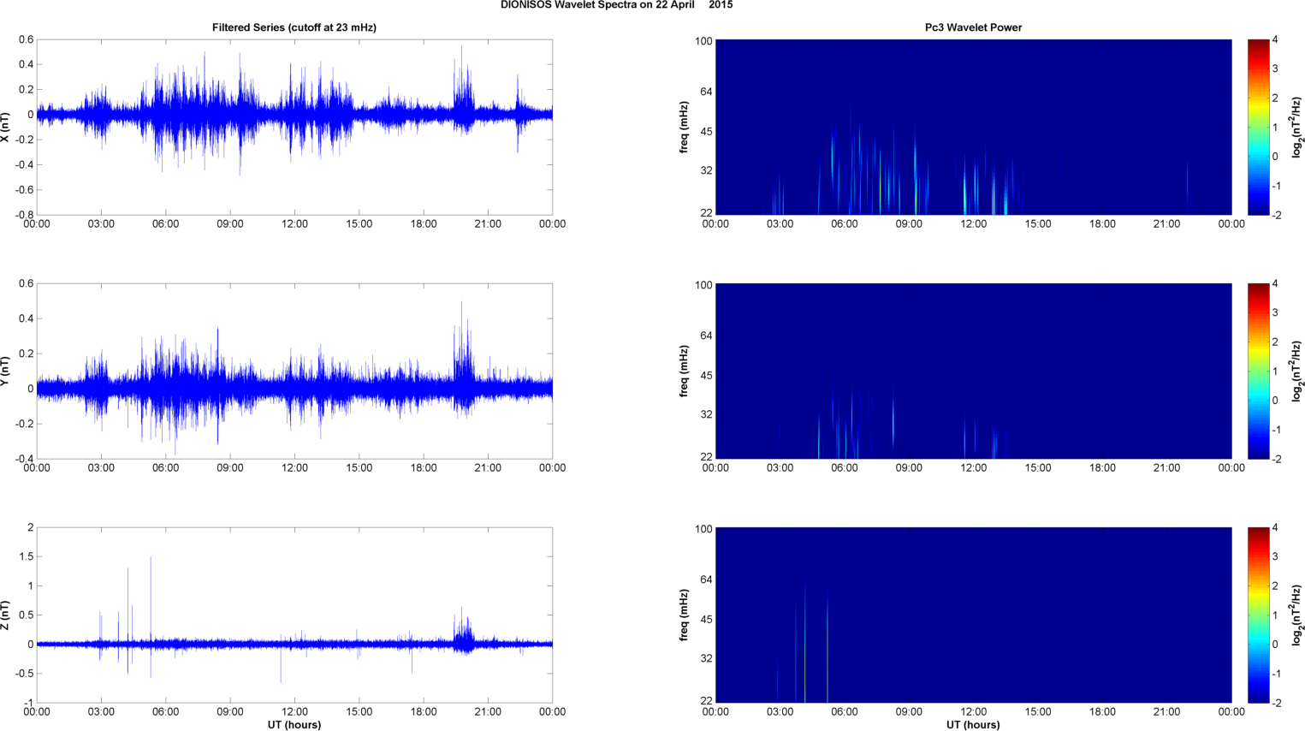Select the 'Z (nT)' y-axis label
Image resolution: width=1305 pixels, height=731 pixels.
tap(6, 615)
